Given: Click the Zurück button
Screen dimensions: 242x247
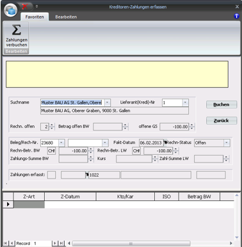Looking at the screenshot, I should pyautogui.click(x=222, y=120).
